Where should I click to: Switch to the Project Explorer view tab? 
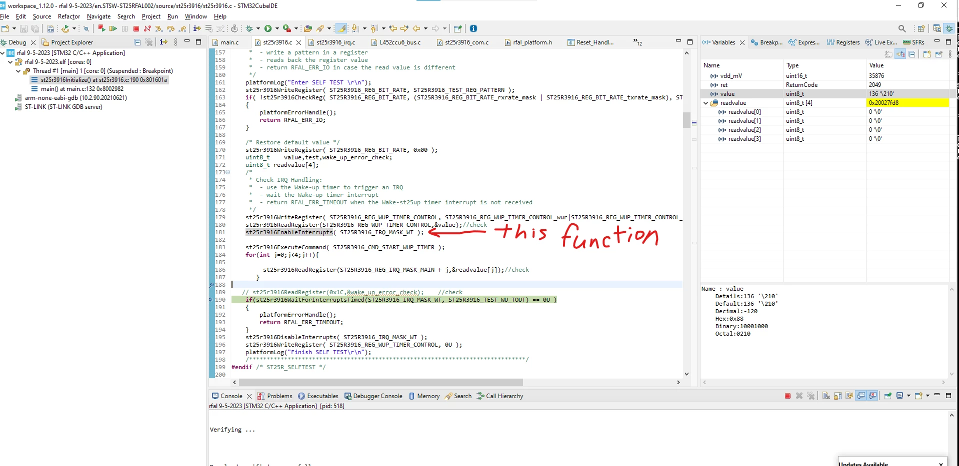[67, 42]
